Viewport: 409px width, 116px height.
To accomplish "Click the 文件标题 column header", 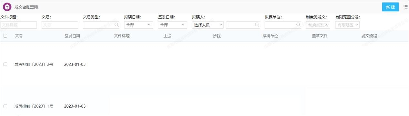I will click(x=122, y=36).
